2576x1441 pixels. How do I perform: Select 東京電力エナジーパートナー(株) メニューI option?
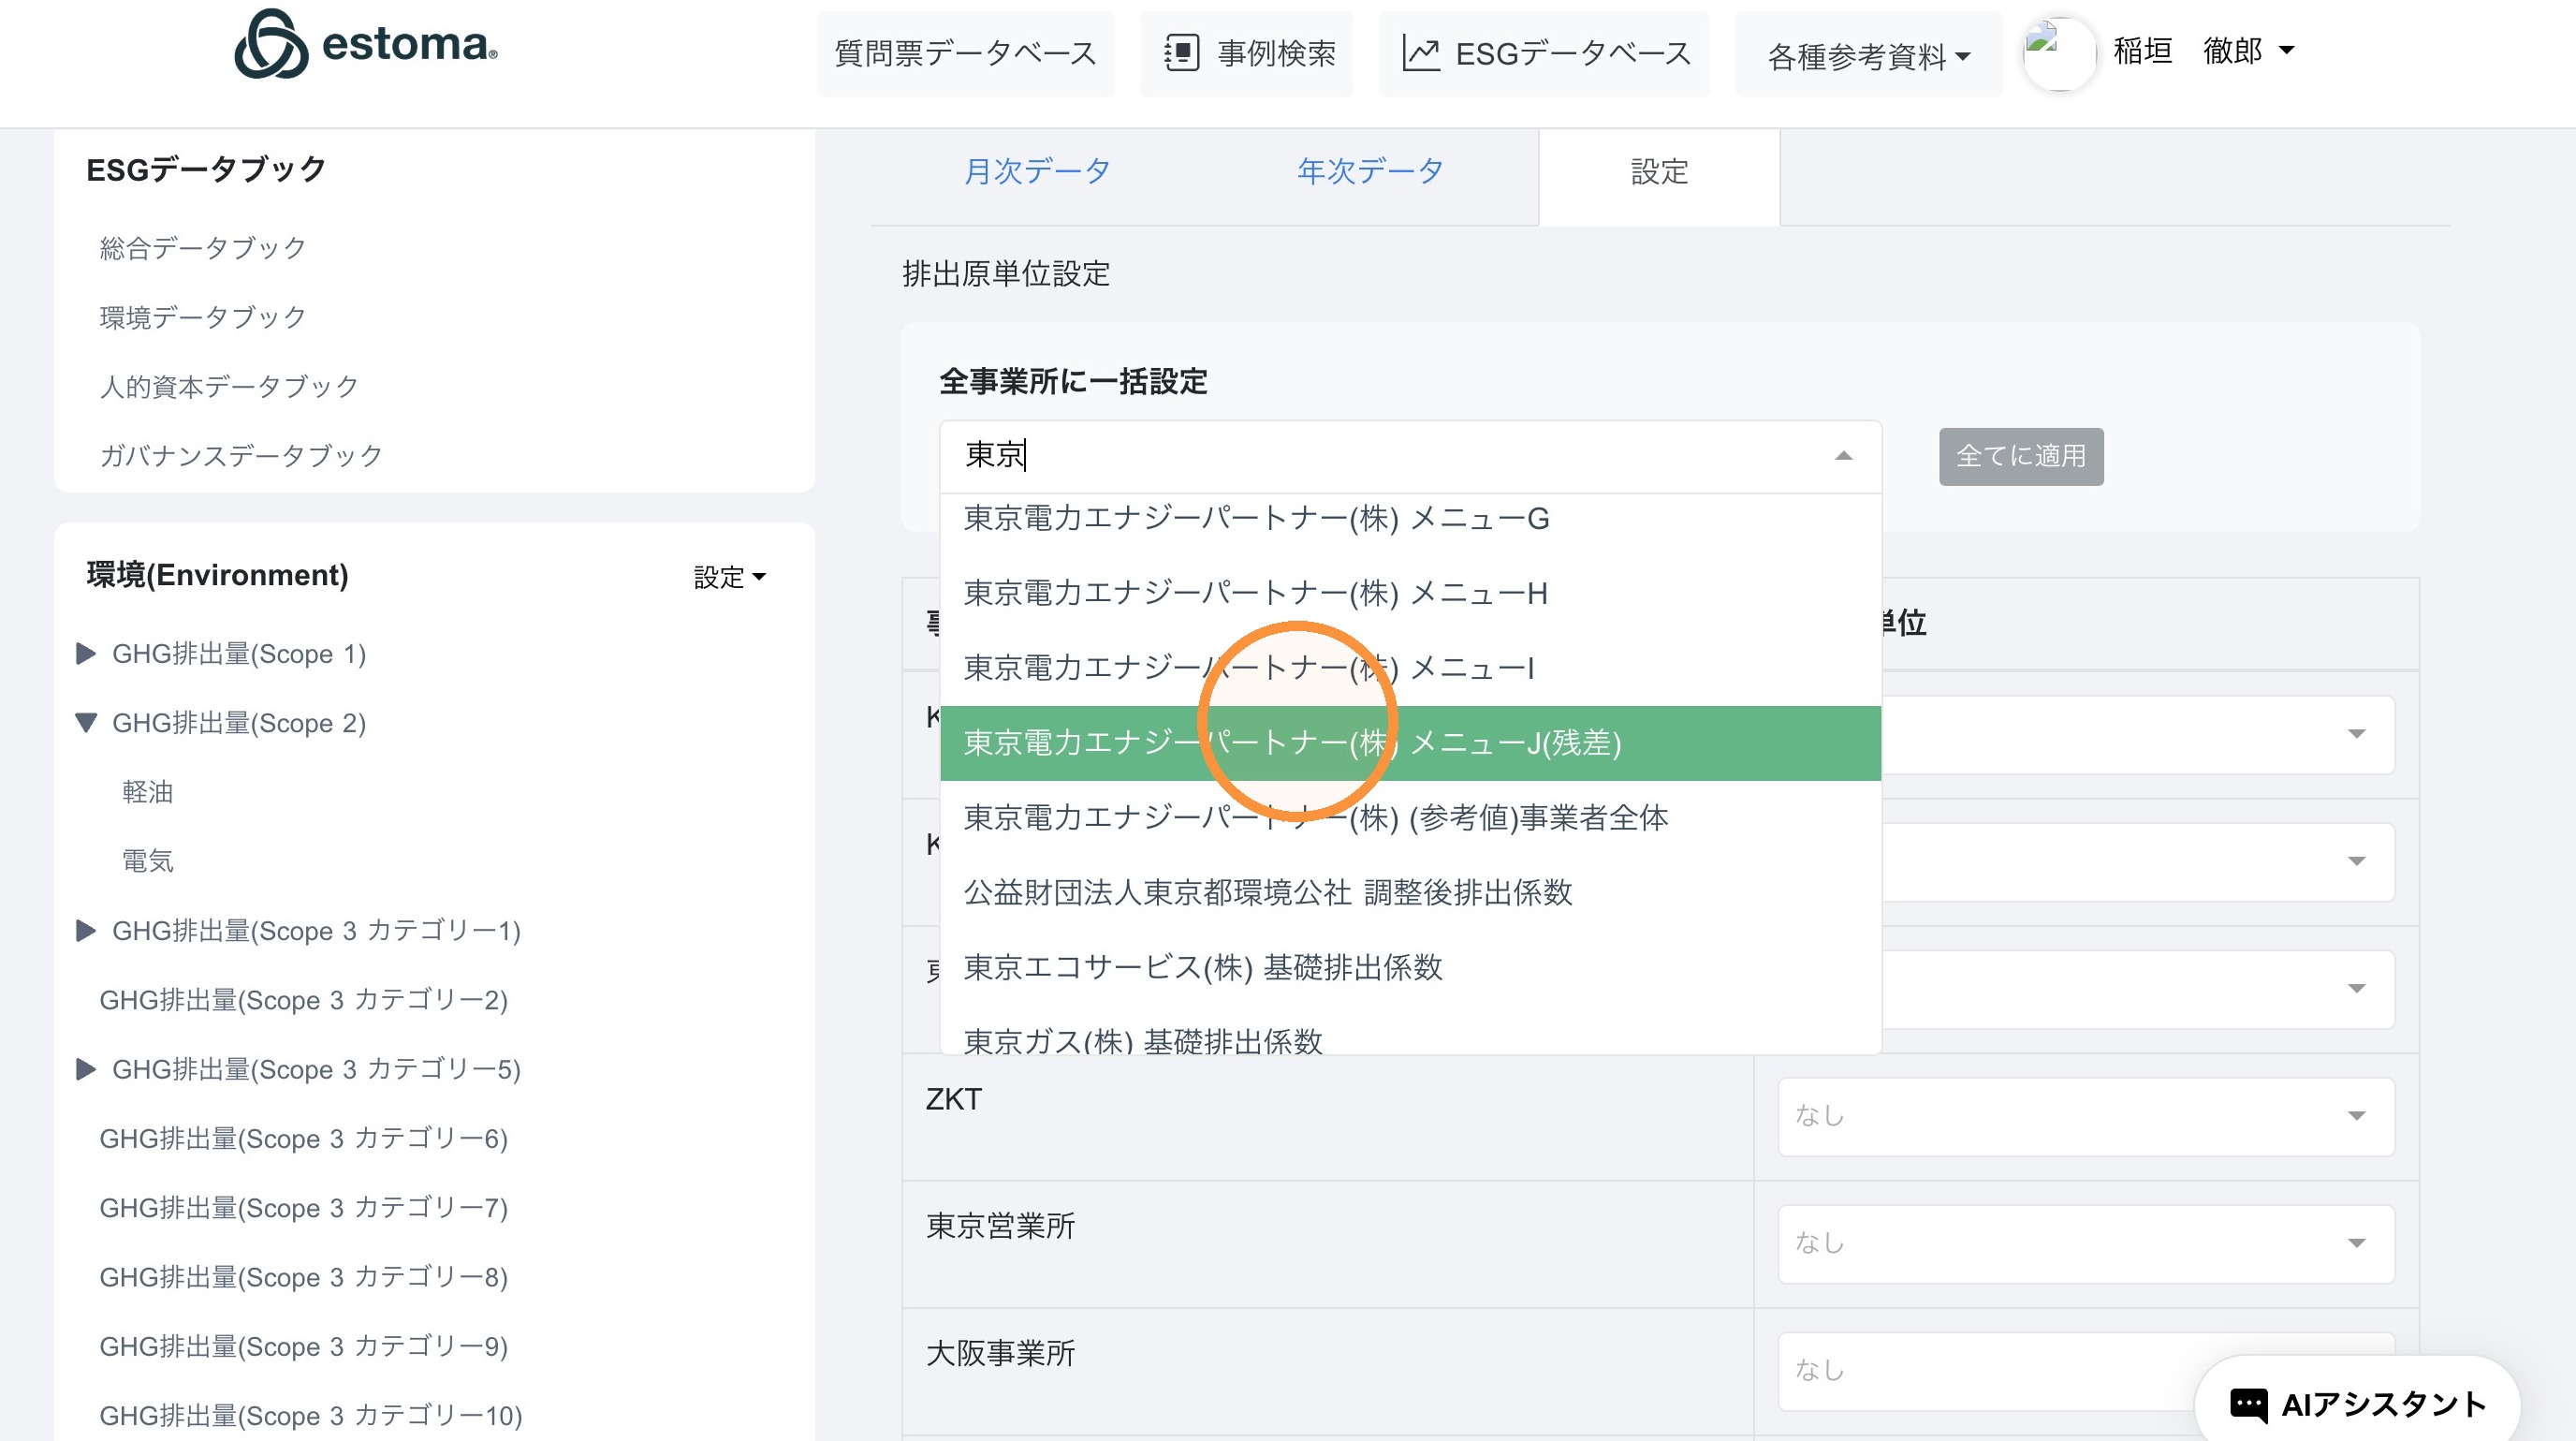click(1410, 668)
